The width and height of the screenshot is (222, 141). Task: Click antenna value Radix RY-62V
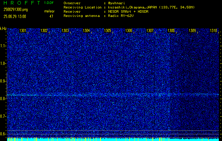coord(121,16)
